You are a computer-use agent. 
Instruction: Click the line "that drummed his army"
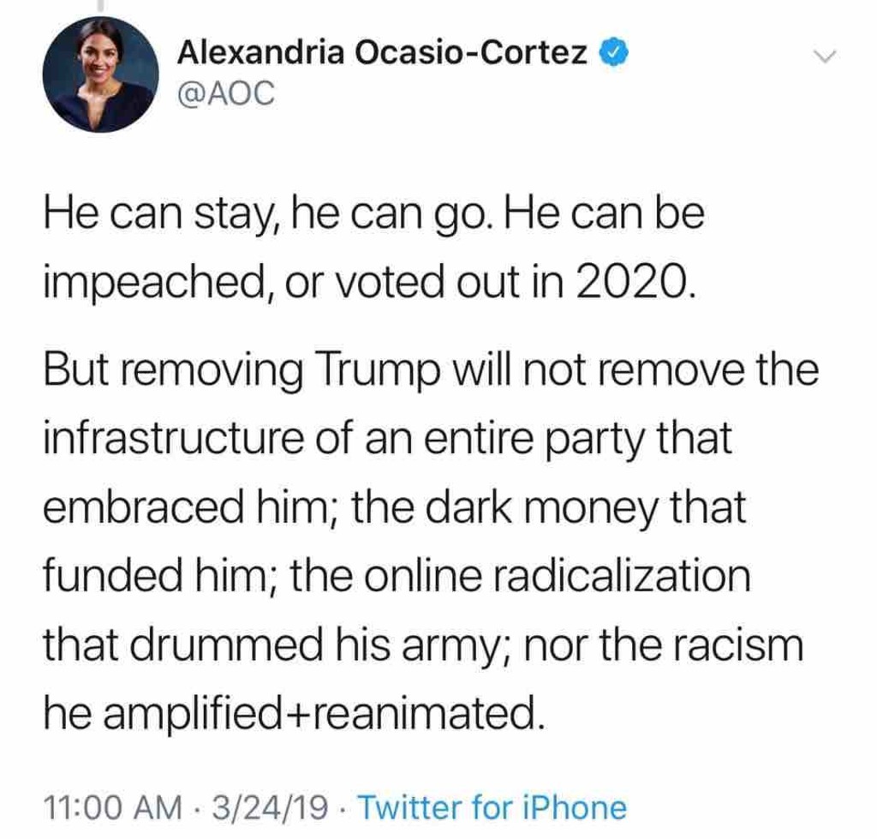click(x=423, y=643)
